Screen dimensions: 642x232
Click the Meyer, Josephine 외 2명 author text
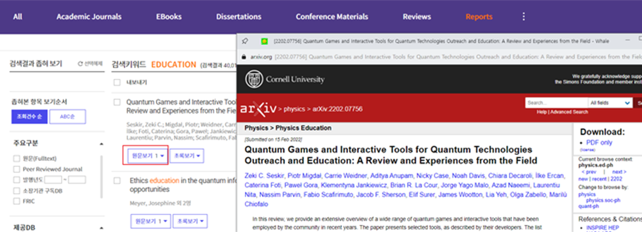[160, 203]
